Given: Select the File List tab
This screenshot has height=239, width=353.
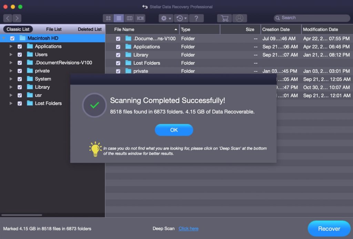Looking at the screenshot, I should (54, 29).
